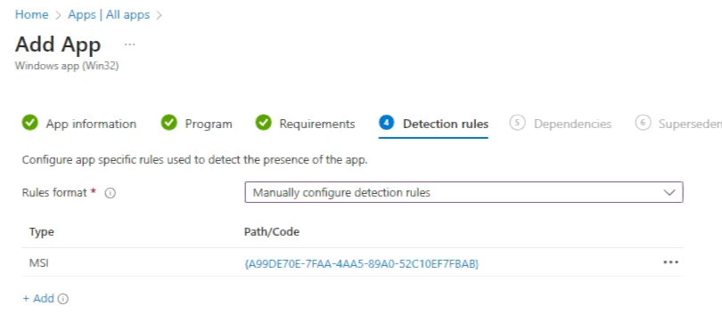
Task: Open the Requirements step tab
Action: tap(317, 124)
